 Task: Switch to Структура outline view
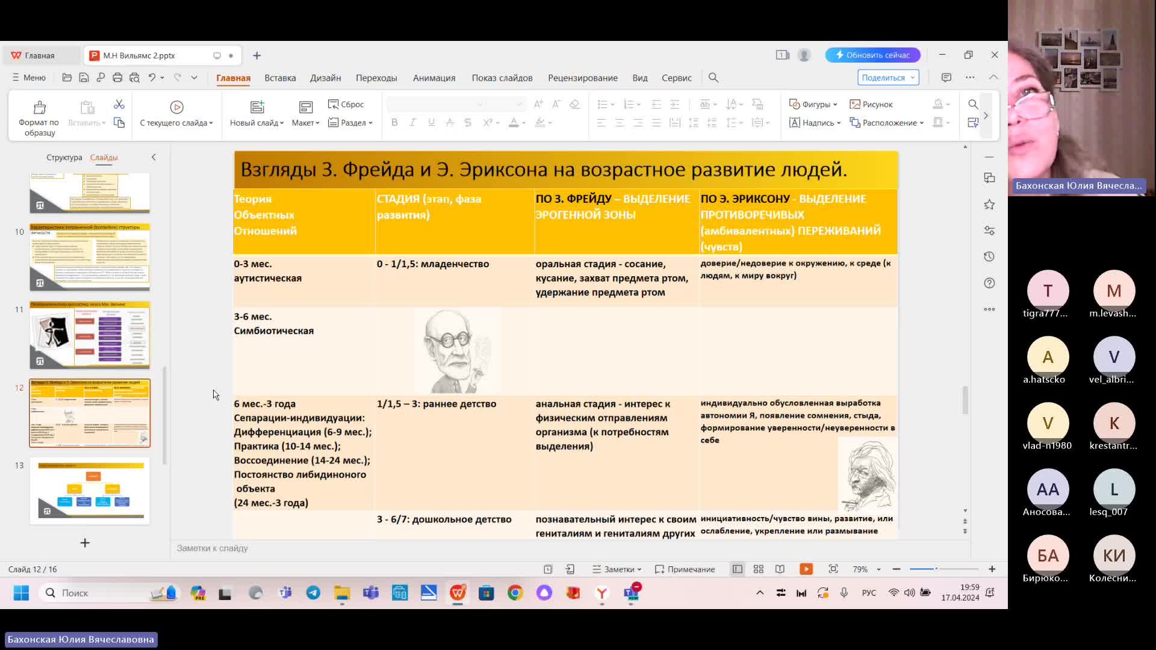(64, 157)
